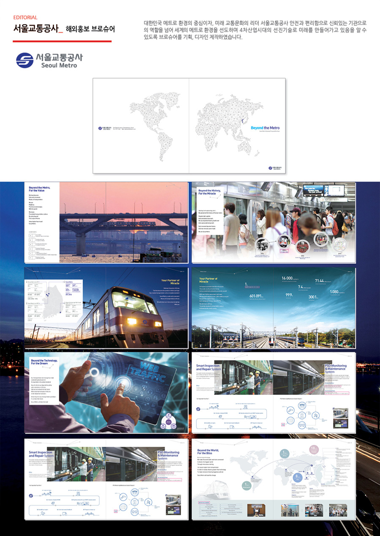Click Your Partner of Miracle on train spread
The height and width of the screenshot is (536, 380).
[170, 281]
